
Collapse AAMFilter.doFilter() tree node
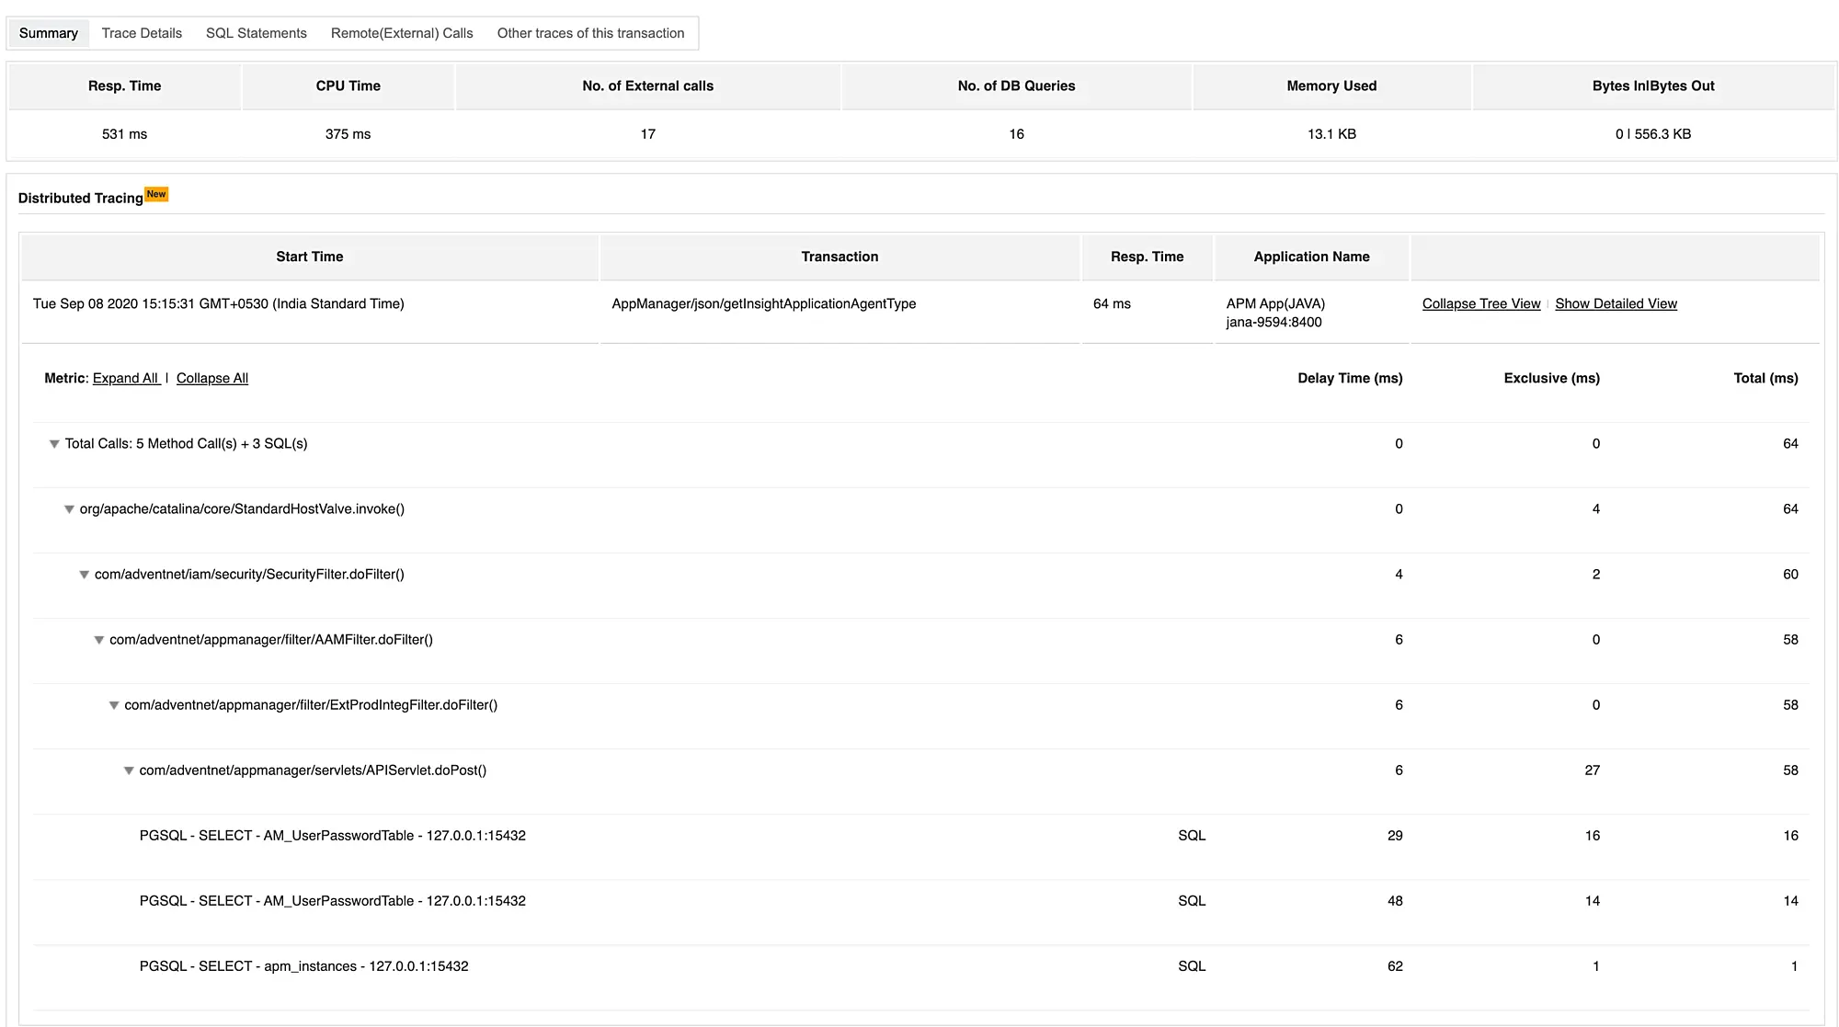click(x=98, y=640)
